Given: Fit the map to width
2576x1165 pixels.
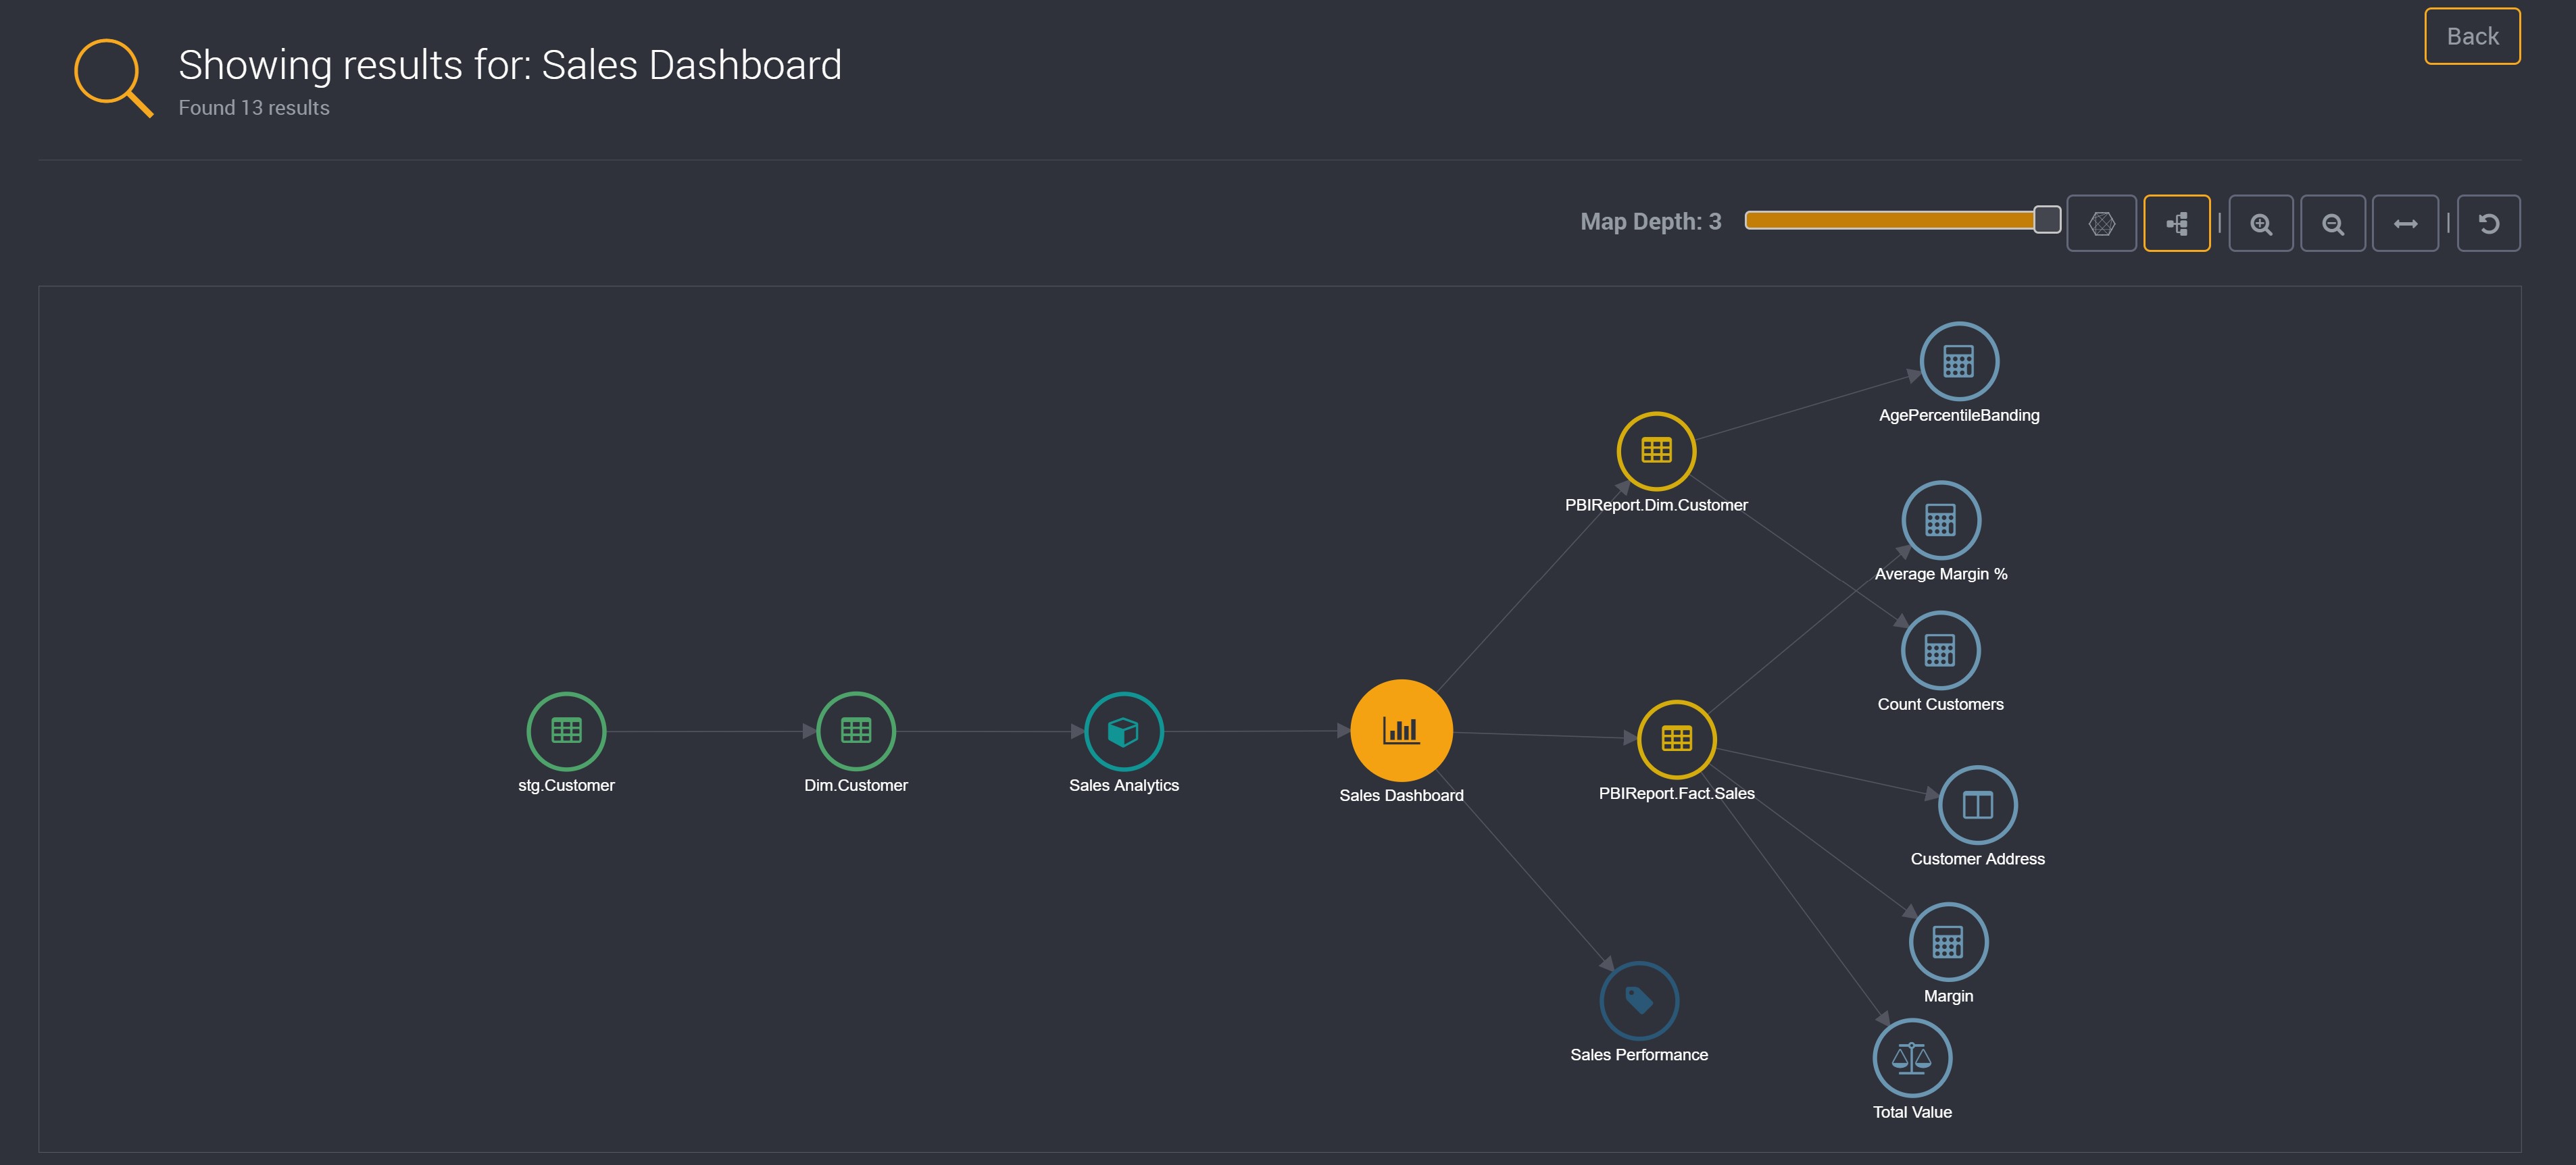Looking at the screenshot, I should [2405, 224].
